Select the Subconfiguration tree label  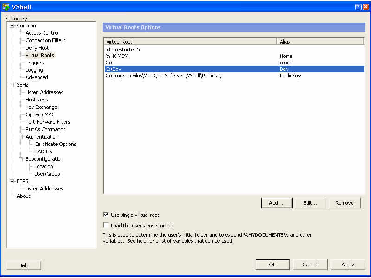(44, 159)
